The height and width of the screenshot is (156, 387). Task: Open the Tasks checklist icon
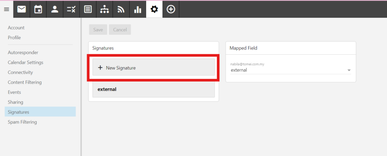(71, 9)
